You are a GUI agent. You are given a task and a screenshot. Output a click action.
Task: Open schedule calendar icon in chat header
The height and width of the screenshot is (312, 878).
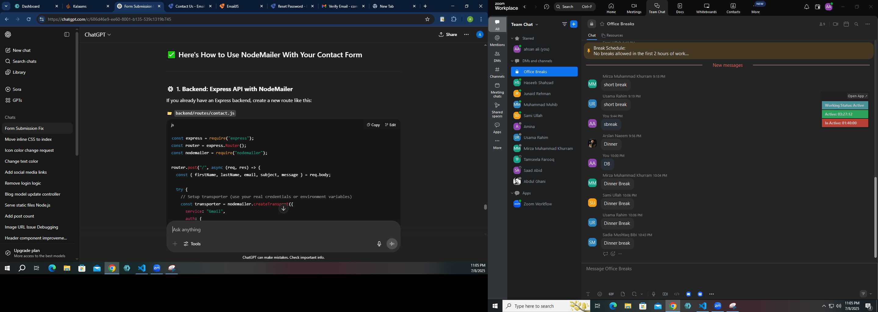pyautogui.click(x=846, y=24)
